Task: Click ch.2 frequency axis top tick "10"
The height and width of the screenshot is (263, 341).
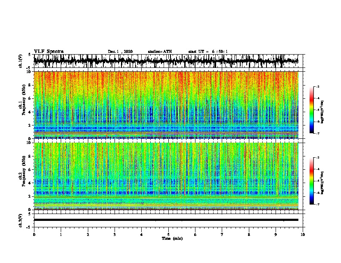Action: point(29,143)
